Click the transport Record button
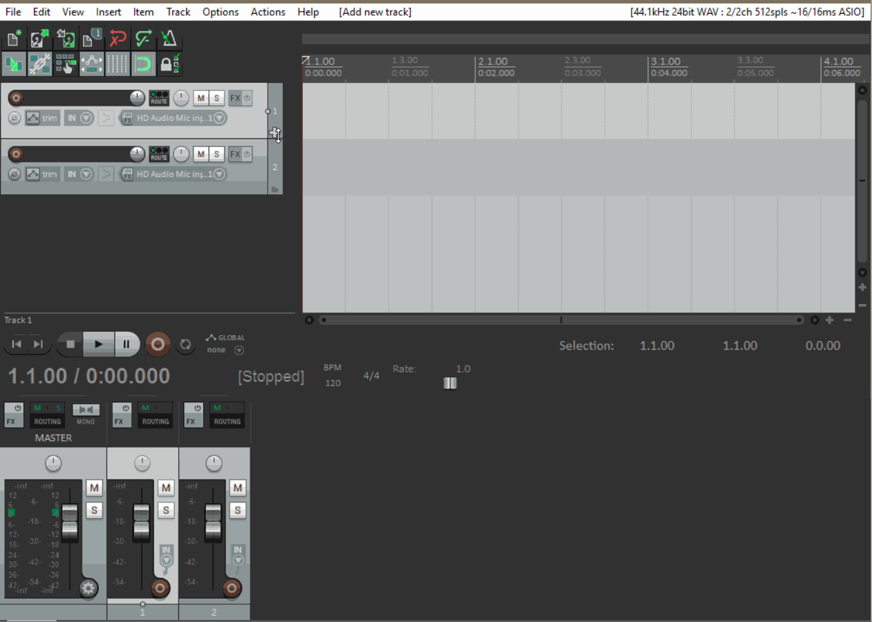Image resolution: width=872 pixels, height=622 pixels. point(158,344)
